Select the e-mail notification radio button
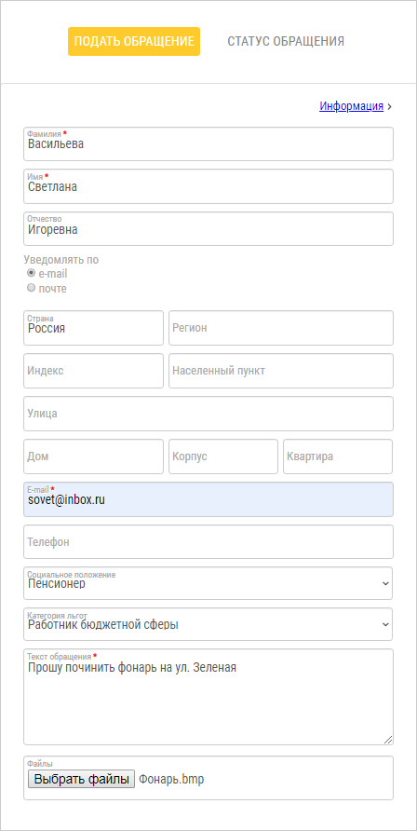417x831 pixels. [x=32, y=274]
